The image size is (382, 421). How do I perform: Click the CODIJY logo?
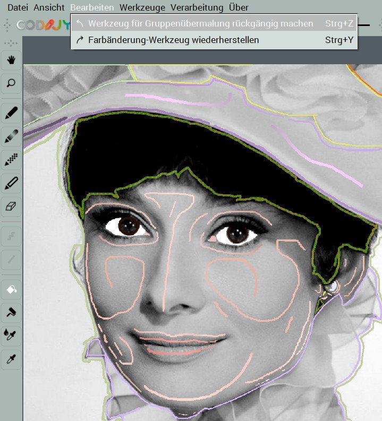pyautogui.click(x=43, y=25)
